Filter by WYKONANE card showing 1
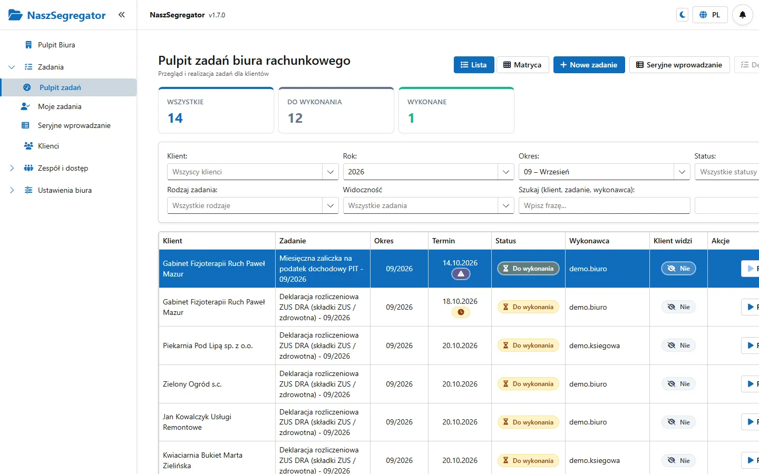759x474 pixels. (456, 110)
